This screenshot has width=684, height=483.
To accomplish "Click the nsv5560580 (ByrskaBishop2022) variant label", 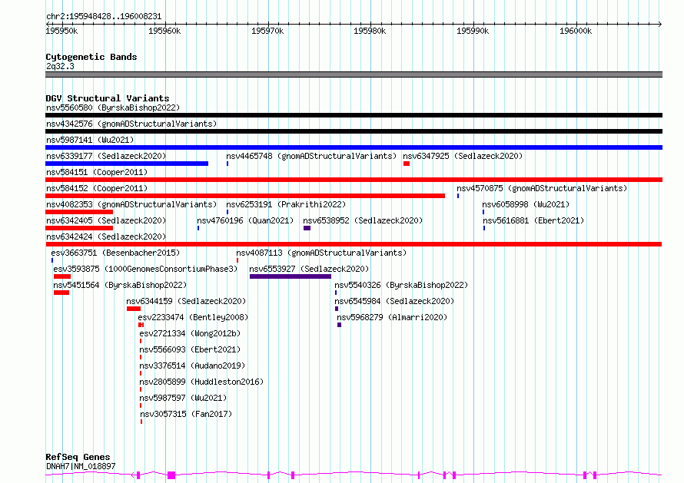I will coord(112,108).
